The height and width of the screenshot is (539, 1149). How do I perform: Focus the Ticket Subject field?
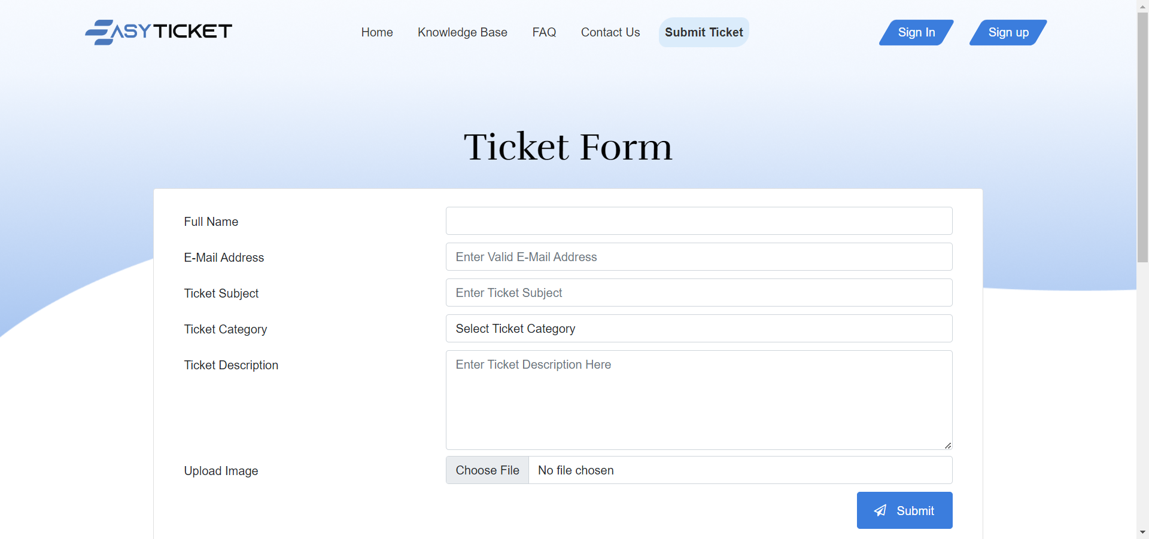pyautogui.click(x=698, y=293)
